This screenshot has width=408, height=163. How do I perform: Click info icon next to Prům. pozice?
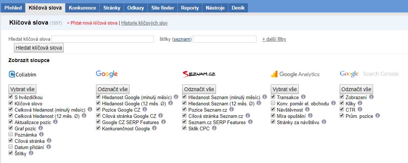pos(377,116)
